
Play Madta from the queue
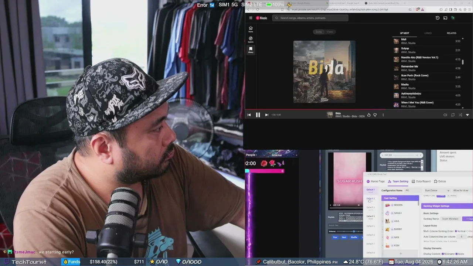[427, 86]
